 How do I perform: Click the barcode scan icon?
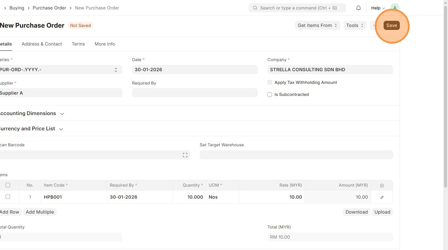coord(185,155)
